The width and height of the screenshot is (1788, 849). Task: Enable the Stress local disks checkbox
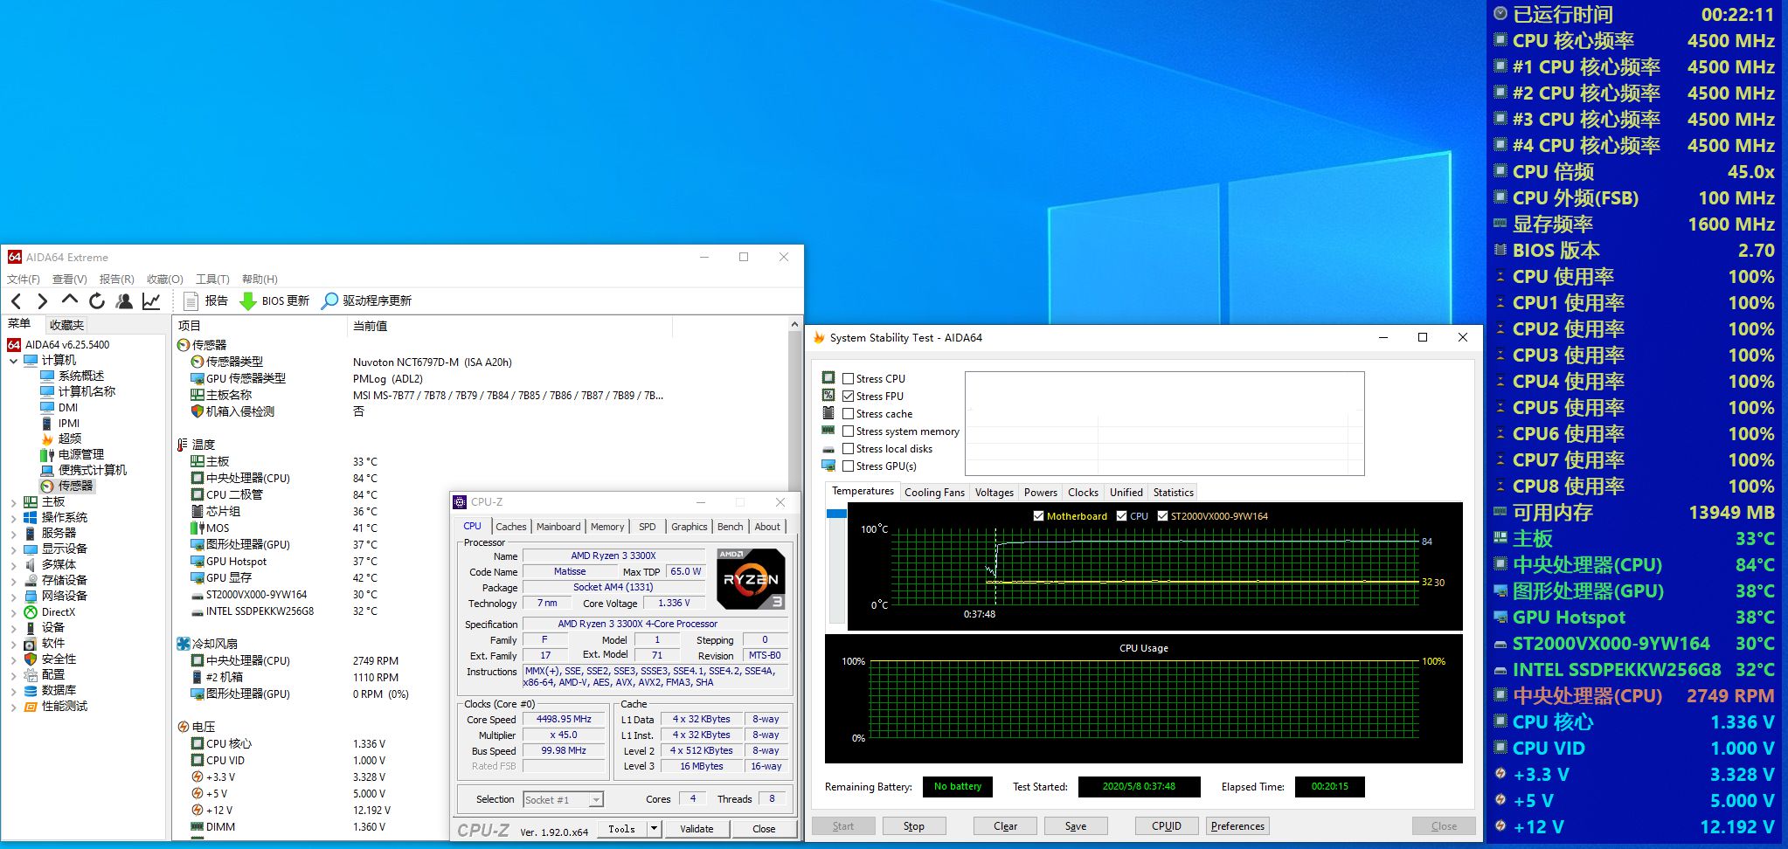pyautogui.click(x=848, y=448)
